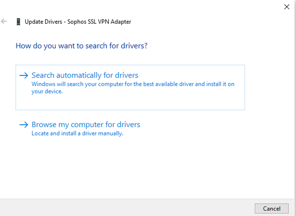Image resolution: width=296 pixels, height=216 pixels.
Task: Choose Search automatically for drivers
Action: coord(130,87)
